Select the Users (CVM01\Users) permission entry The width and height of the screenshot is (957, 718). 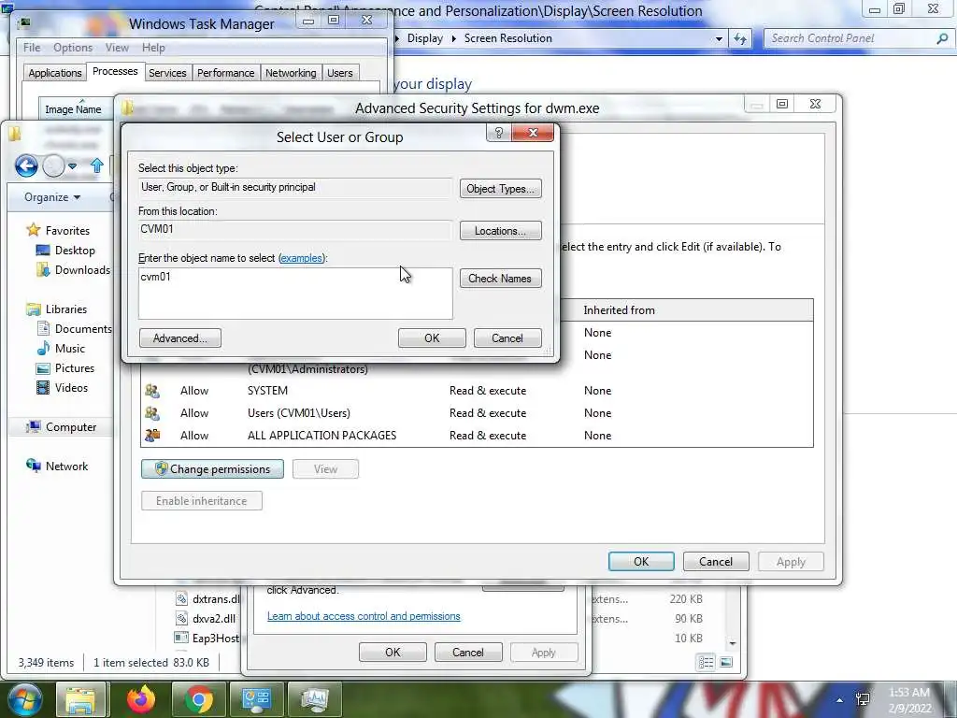(x=476, y=413)
